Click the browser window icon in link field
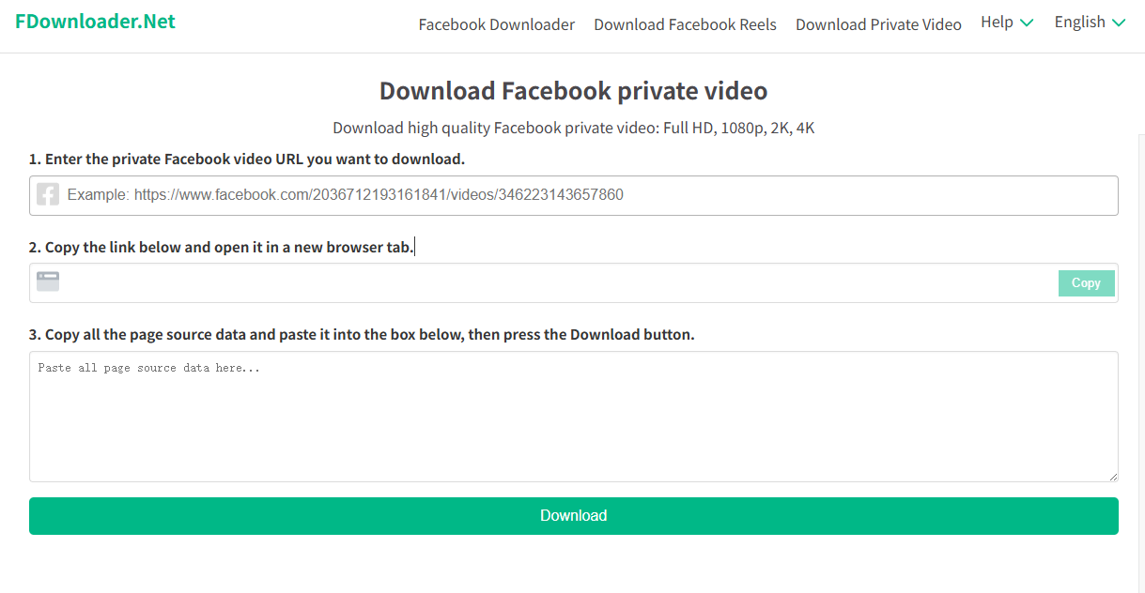Image resolution: width=1145 pixels, height=593 pixels. point(48,281)
